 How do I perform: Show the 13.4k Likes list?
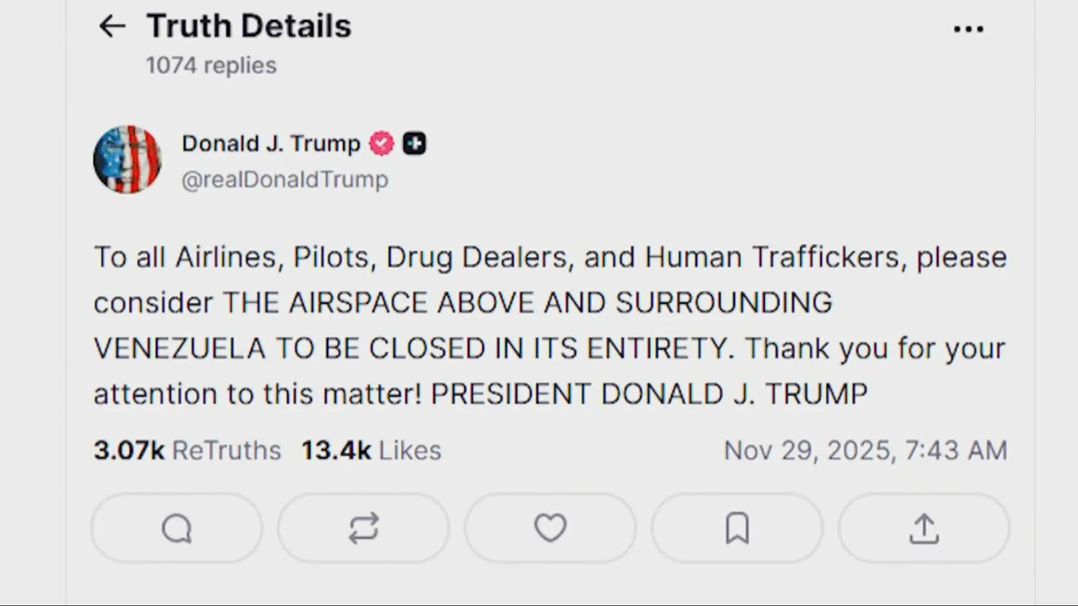coord(371,450)
